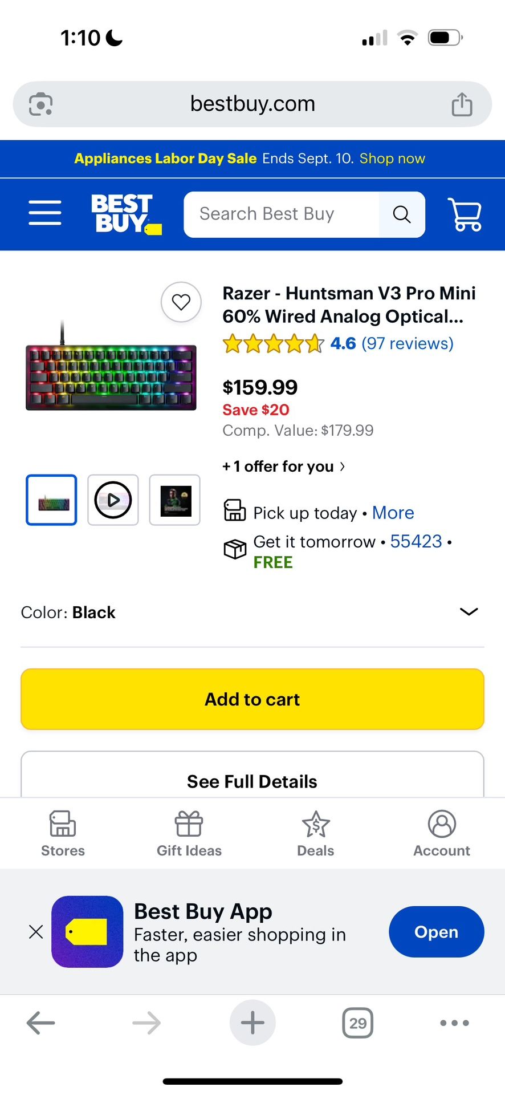The height and width of the screenshot is (1095, 505).
Task: Open the shopping cart
Action: pyautogui.click(x=464, y=214)
